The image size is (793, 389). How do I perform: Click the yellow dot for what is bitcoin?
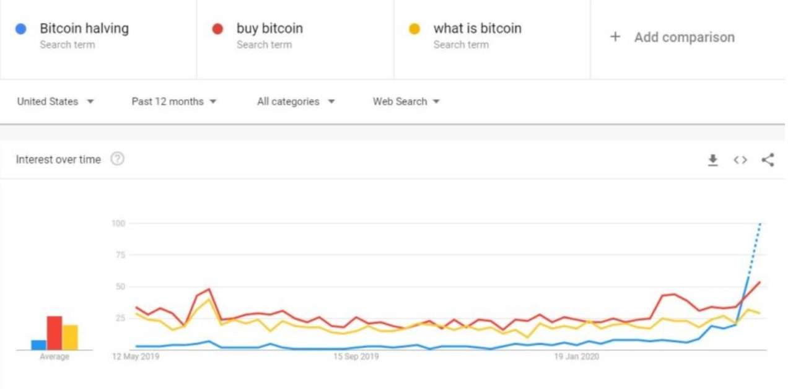(x=414, y=29)
